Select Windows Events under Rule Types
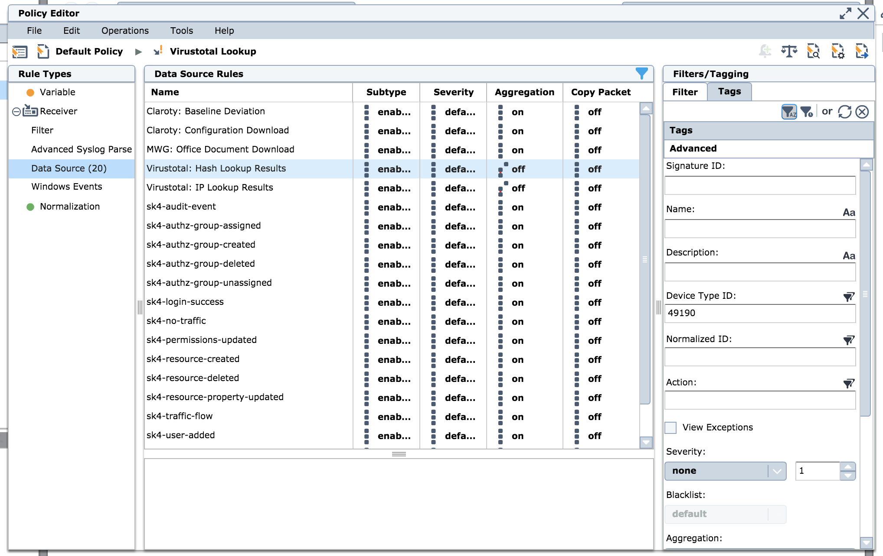 coord(66,186)
